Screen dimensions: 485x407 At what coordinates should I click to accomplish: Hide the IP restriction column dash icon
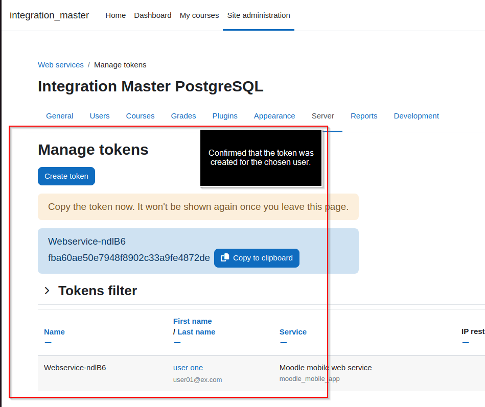[466, 343]
